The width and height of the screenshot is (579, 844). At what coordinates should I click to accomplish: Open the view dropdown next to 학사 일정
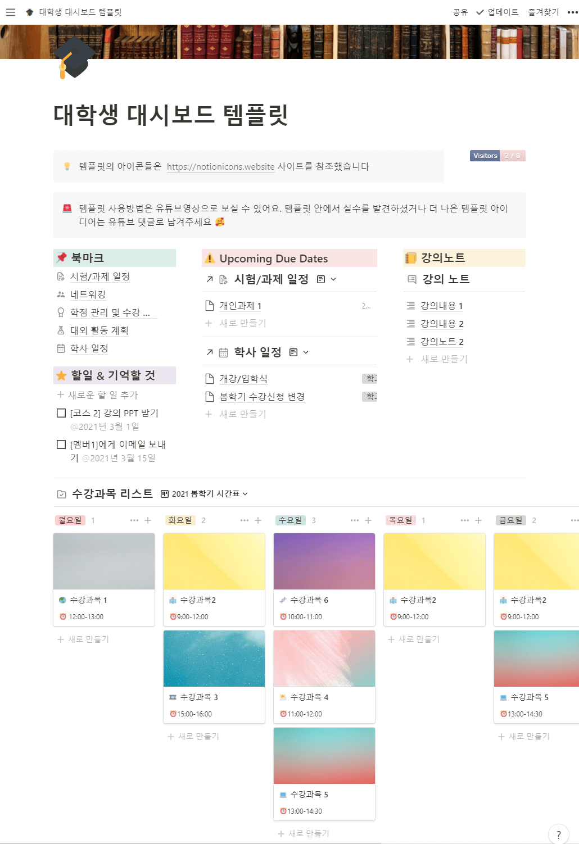[305, 352]
